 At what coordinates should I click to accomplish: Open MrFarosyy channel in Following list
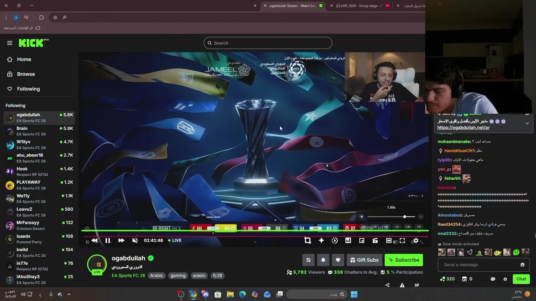(x=39, y=225)
